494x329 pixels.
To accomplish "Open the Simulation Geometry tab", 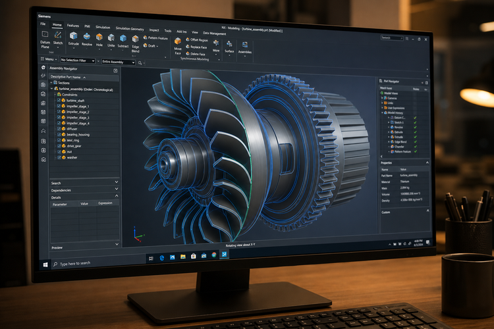I will tap(130, 29).
